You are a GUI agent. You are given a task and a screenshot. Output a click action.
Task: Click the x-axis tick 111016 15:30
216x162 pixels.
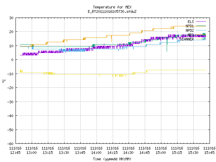[x=193, y=151]
